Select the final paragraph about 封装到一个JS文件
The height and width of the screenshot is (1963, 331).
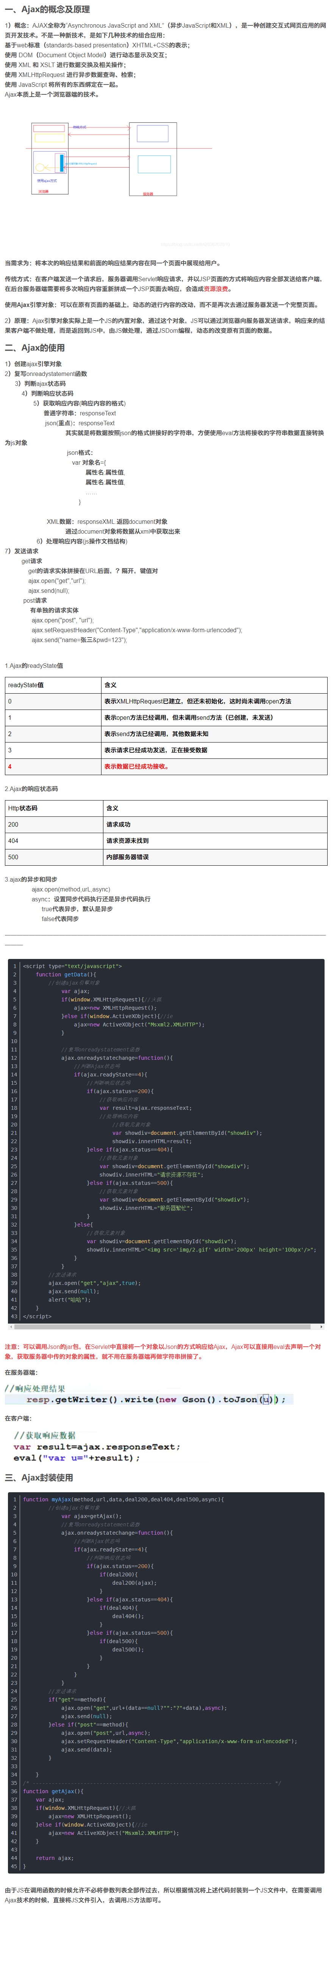click(x=164, y=1895)
